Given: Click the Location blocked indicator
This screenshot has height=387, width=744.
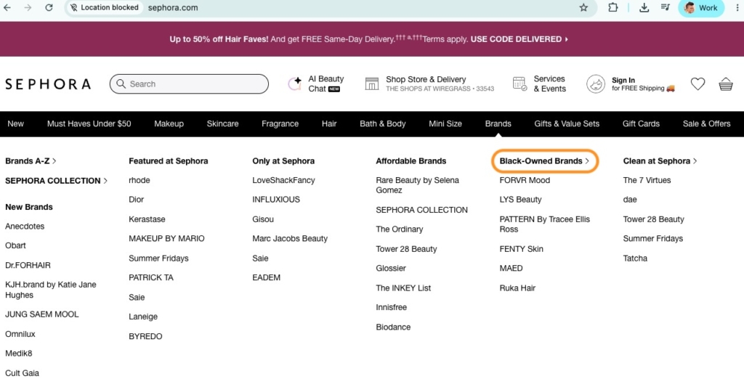Looking at the screenshot, I should 105,7.
